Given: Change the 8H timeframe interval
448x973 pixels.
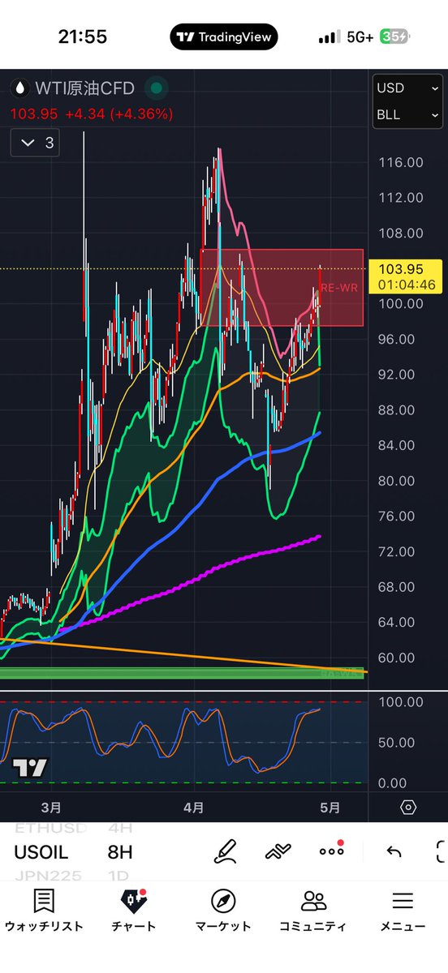Looking at the screenshot, I should pos(120,852).
